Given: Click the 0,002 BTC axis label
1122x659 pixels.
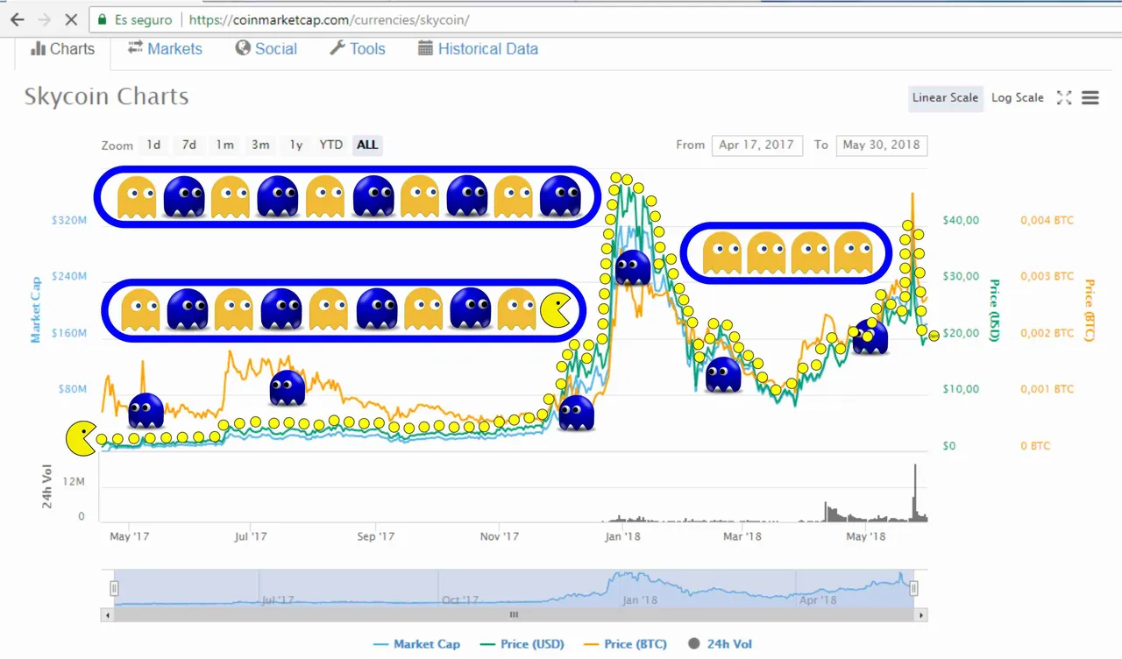Looking at the screenshot, I should [x=1047, y=333].
